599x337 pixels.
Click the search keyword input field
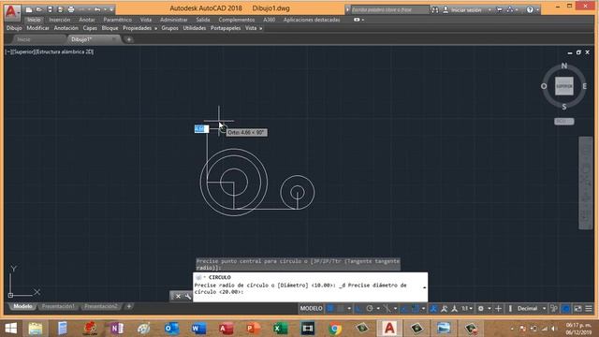[389, 9]
